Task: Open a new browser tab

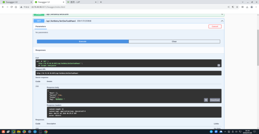Action: coord(101,2)
